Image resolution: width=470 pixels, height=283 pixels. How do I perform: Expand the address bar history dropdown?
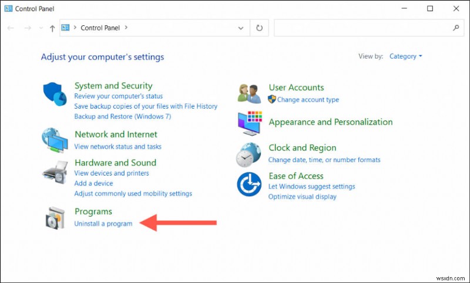click(x=241, y=28)
